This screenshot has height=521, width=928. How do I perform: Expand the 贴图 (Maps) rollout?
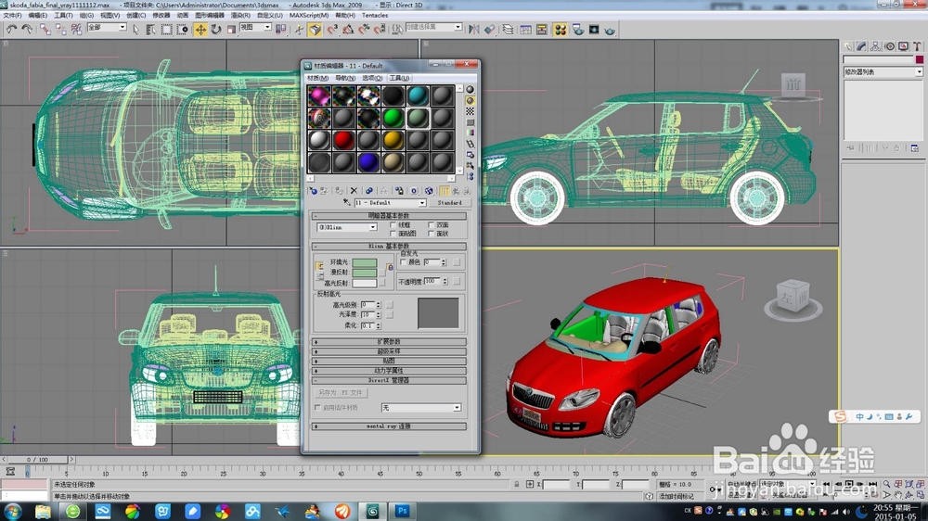390,361
